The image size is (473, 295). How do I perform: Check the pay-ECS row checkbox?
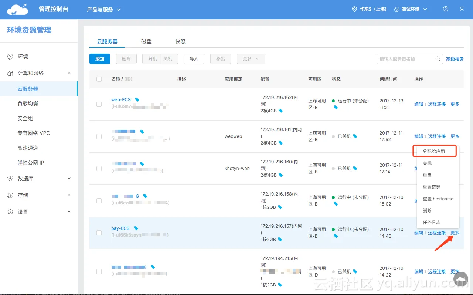click(x=99, y=233)
